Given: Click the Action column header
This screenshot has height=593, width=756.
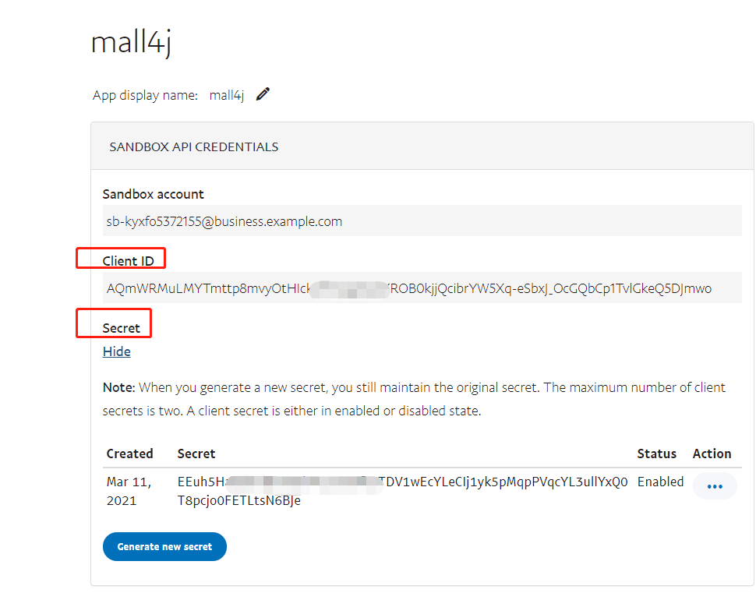Looking at the screenshot, I should pyautogui.click(x=712, y=454).
